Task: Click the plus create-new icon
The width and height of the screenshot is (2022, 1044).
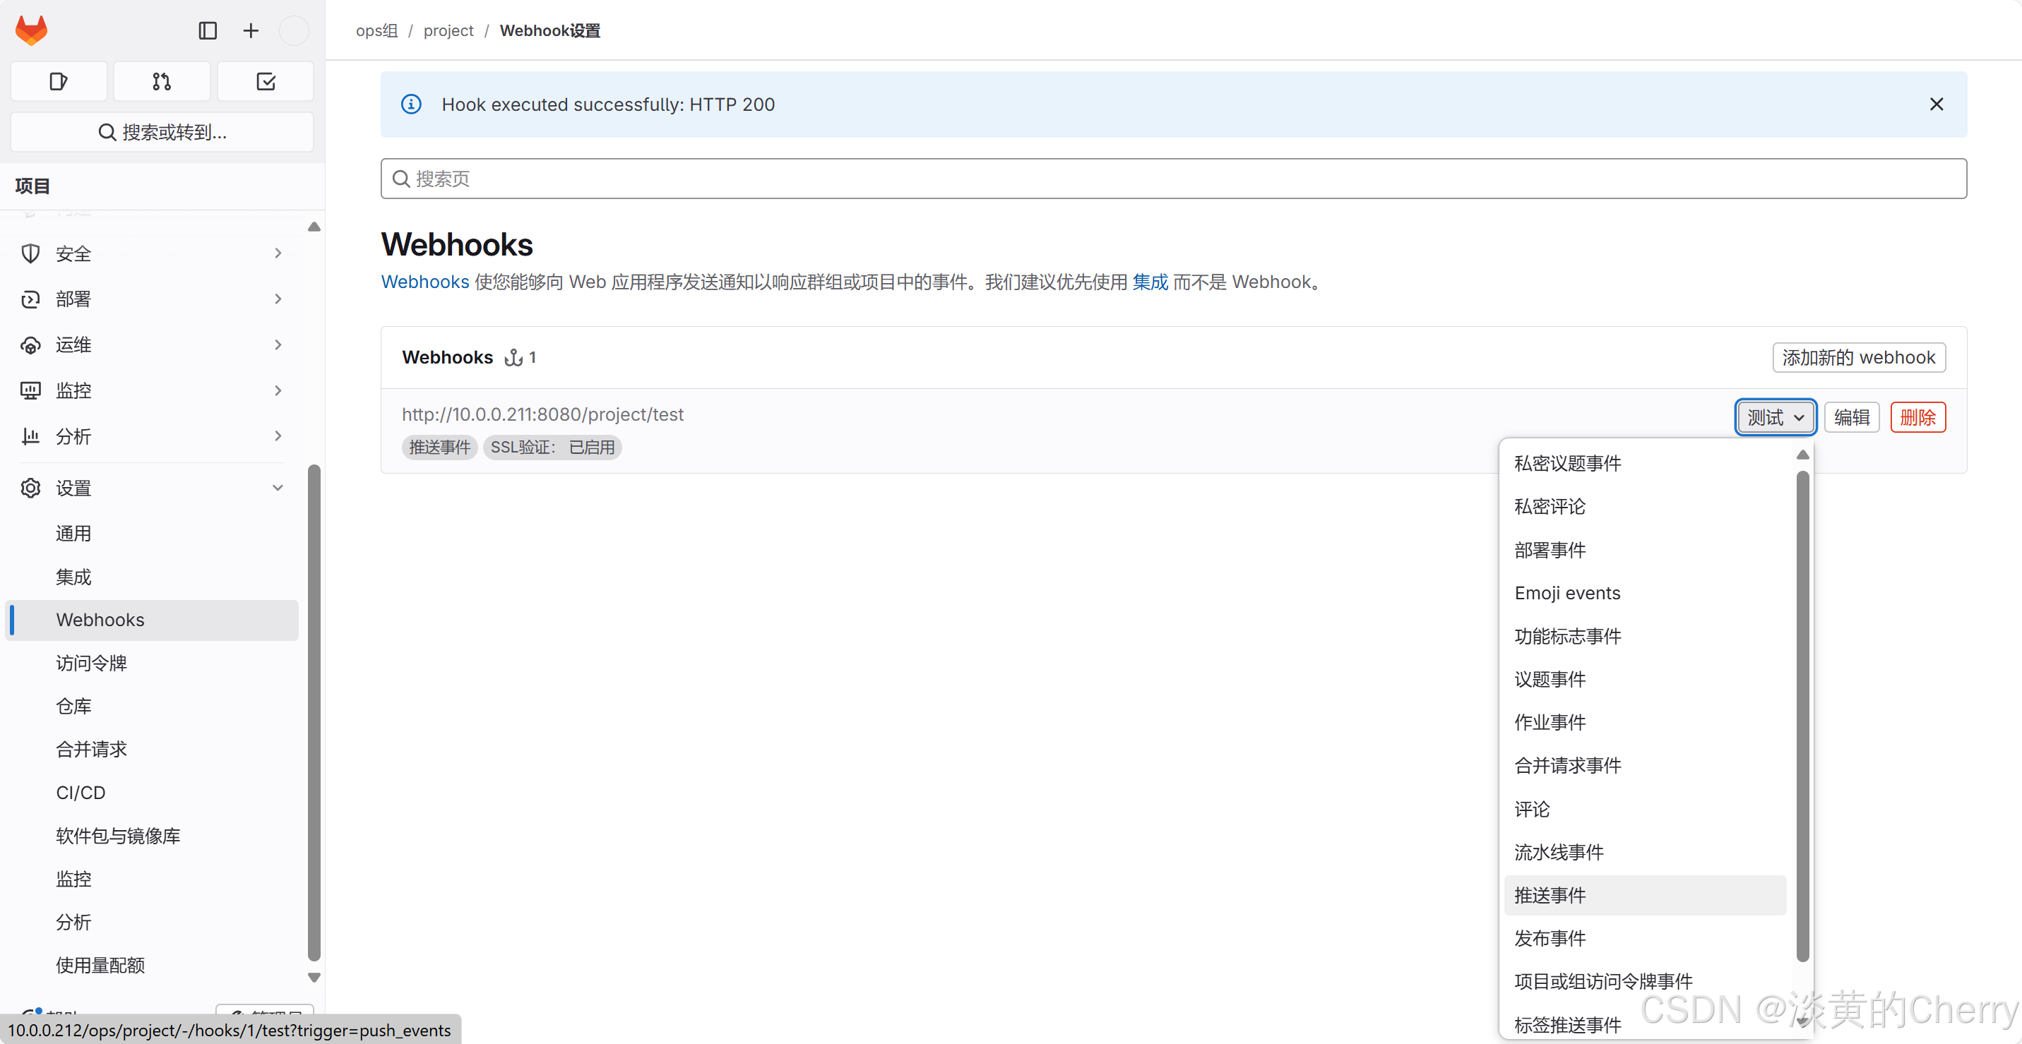Action: click(x=251, y=30)
